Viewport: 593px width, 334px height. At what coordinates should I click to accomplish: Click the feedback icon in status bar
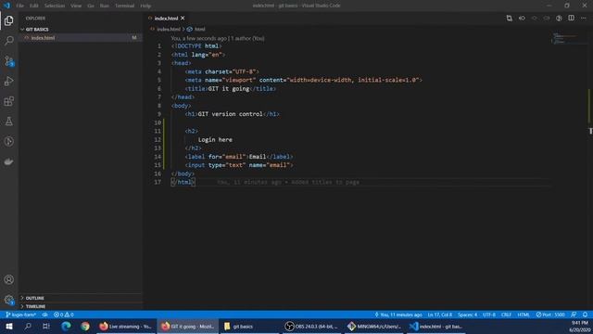tap(574, 315)
